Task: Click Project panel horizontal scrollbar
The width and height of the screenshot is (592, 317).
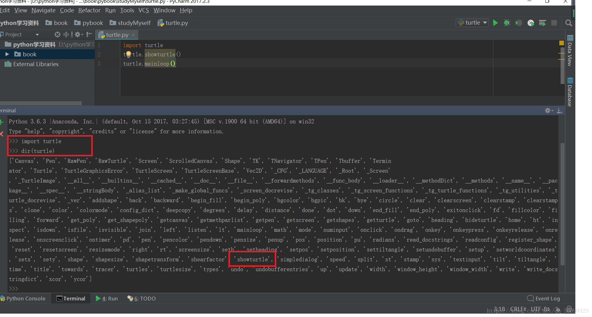Action: pos(41,103)
